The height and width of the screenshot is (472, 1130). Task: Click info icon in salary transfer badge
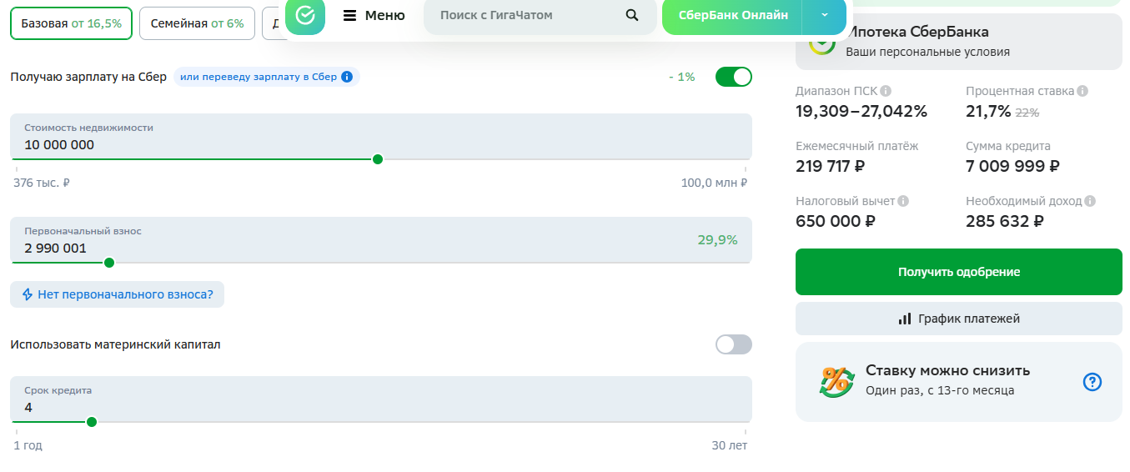[x=347, y=77]
